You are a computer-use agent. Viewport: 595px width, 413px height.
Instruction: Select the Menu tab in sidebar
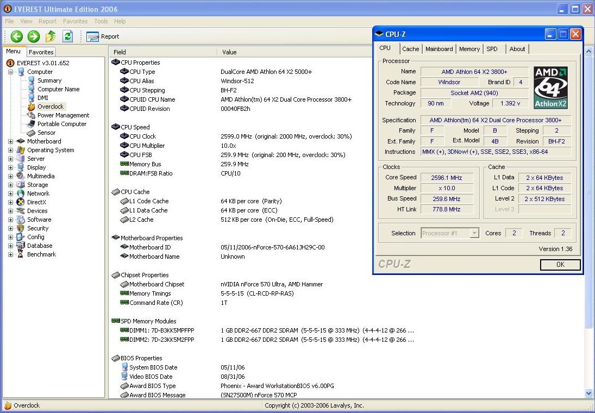[13, 51]
